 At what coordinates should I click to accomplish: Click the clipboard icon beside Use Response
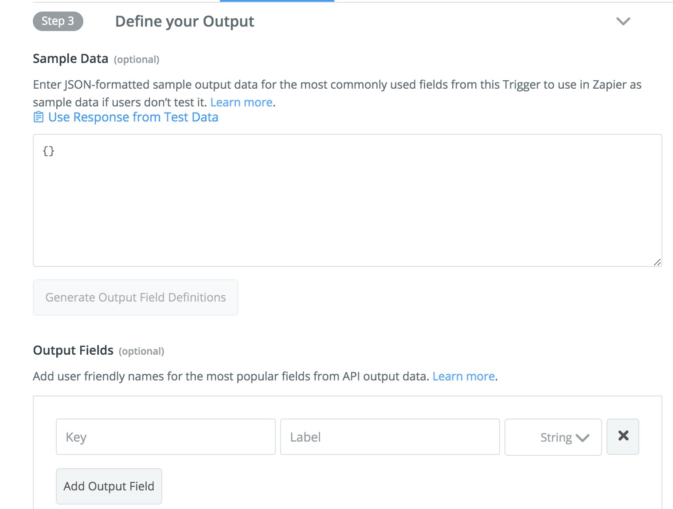(39, 117)
